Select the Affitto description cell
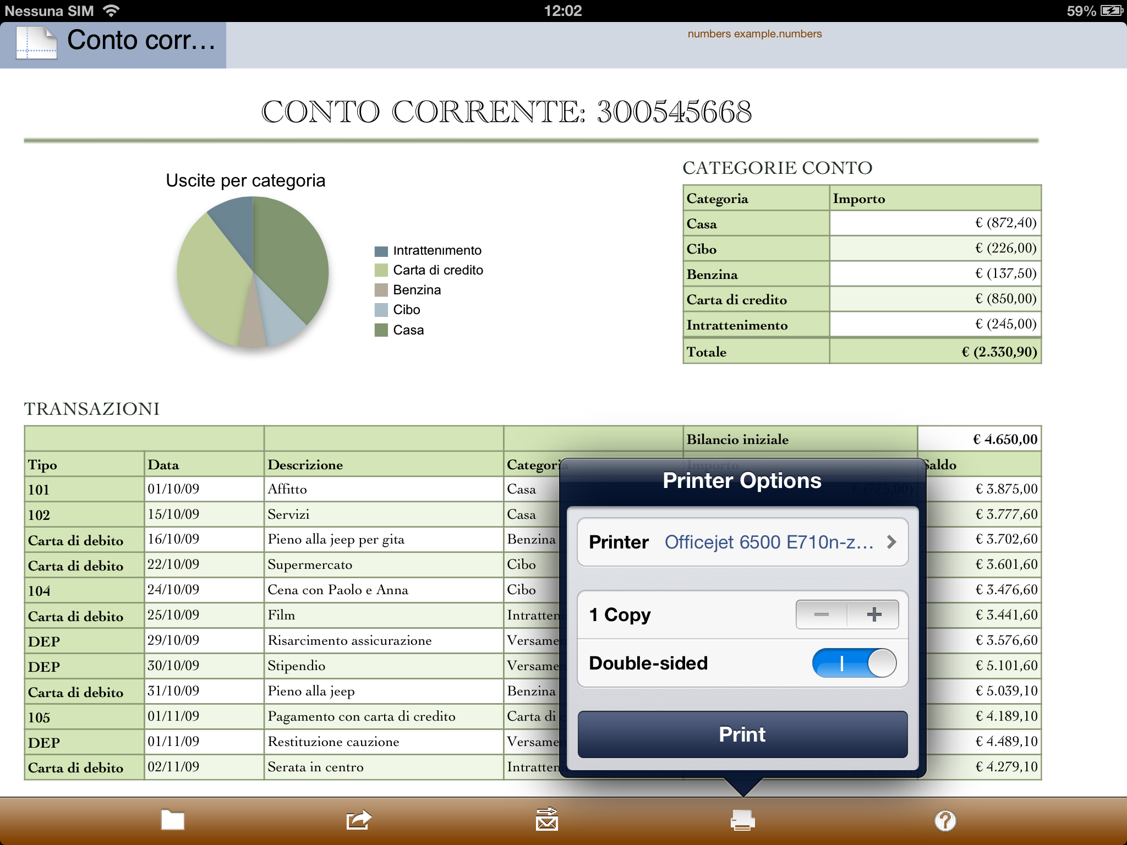This screenshot has width=1127, height=845. 384,489
